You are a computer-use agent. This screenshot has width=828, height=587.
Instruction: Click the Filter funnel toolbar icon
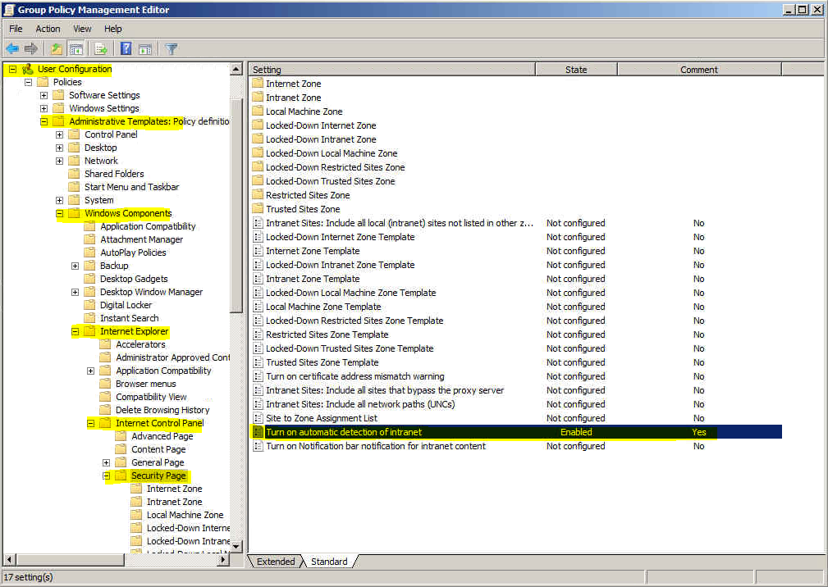click(171, 49)
